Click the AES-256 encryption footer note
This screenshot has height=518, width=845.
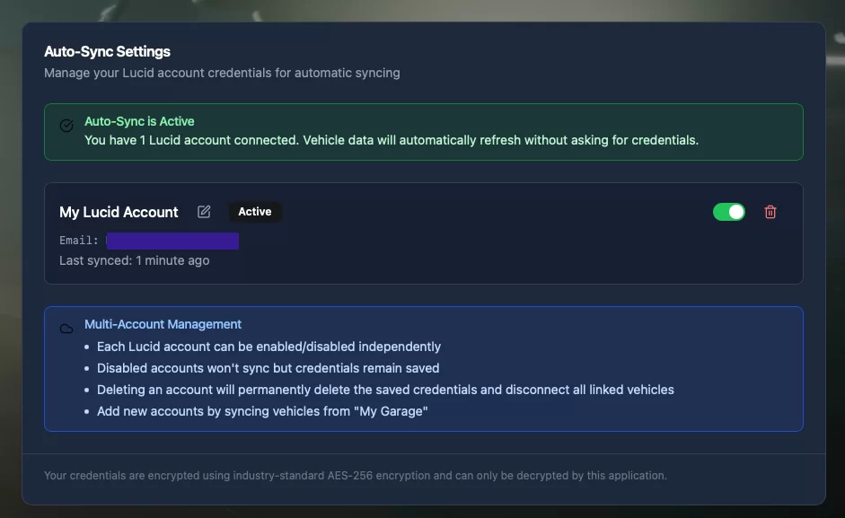tap(355, 476)
